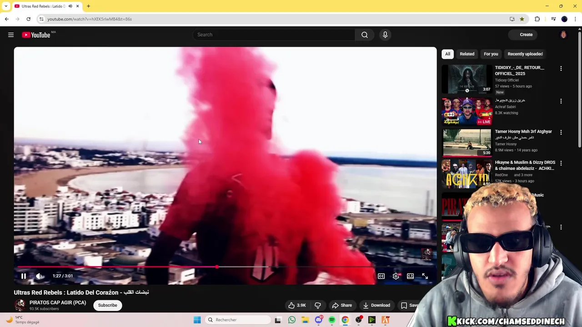
Task: Select the All filter chip
Action: pyautogui.click(x=447, y=54)
